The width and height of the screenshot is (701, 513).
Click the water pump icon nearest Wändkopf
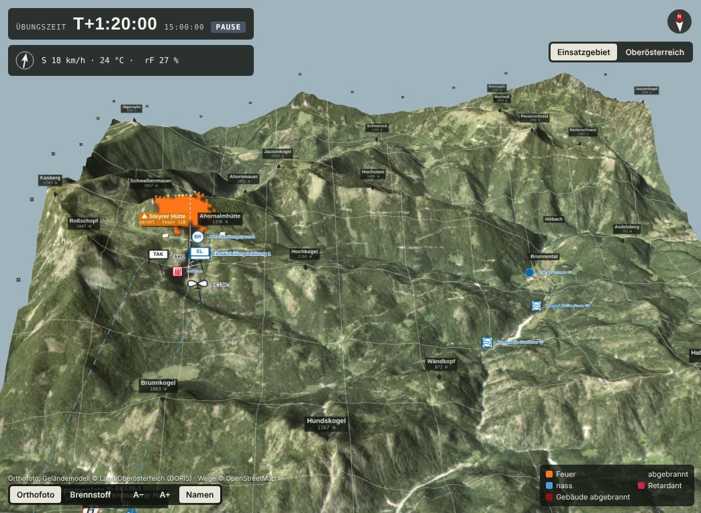click(x=487, y=342)
